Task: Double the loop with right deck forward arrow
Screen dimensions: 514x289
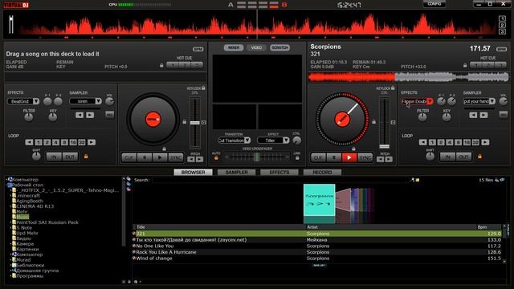Action: point(485,142)
